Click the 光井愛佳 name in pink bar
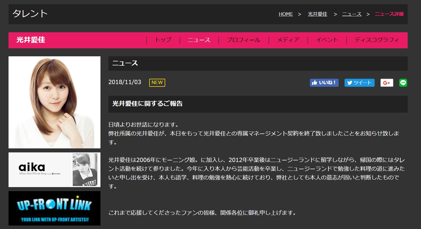Screen dimensions: 421x229 click(31, 40)
